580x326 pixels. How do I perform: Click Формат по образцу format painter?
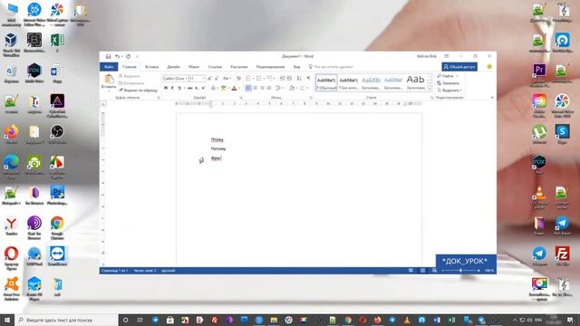(x=138, y=91)
